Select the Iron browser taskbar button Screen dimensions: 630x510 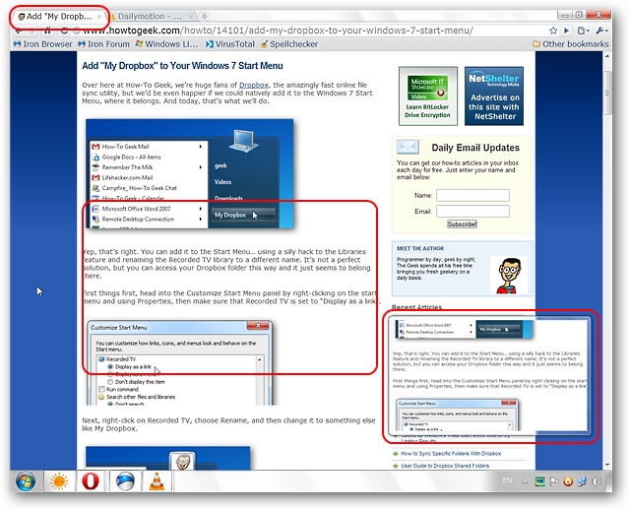(x=125, y=480)
